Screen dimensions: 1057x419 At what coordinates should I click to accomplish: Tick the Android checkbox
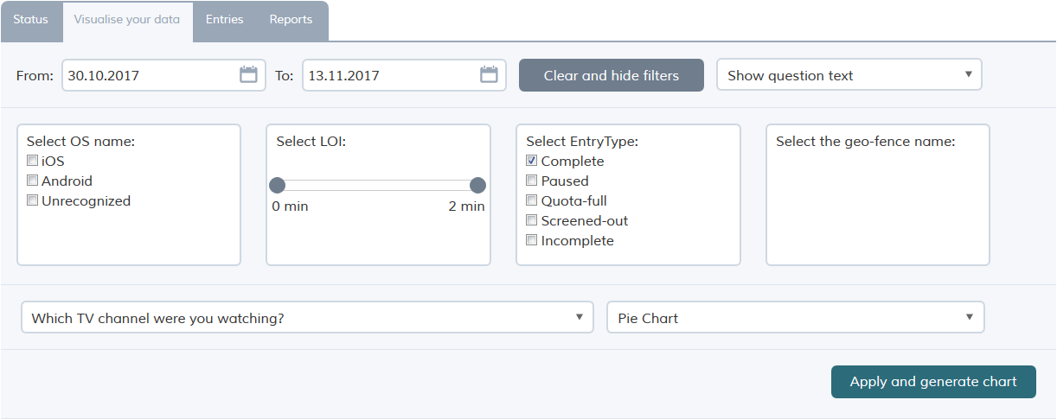point(32,181)
